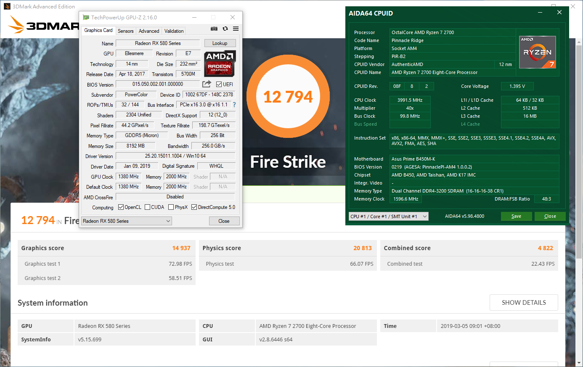The height and width of the screenshot is (367, 583).
Task: Click the Core Voltage 1.395 V value
Action: (x=517, y=86)
